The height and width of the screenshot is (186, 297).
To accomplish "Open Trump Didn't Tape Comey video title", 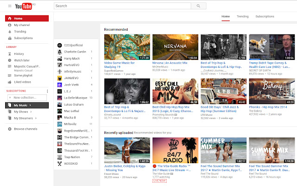I will (x=269, y=65).
